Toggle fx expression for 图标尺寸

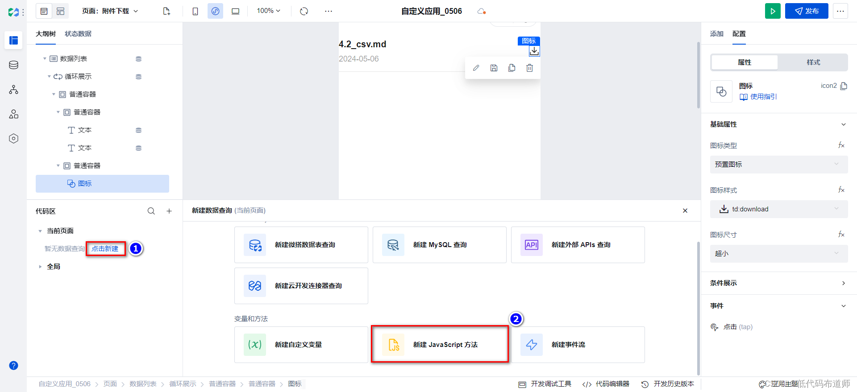pos(841,235)
